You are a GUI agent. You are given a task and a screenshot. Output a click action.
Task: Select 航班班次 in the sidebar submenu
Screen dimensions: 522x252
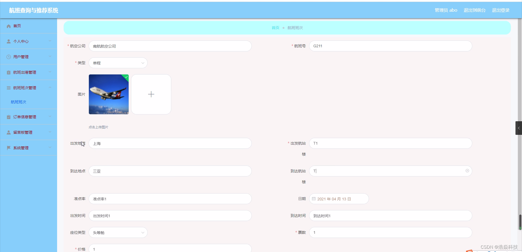click(x=18, y=102)
